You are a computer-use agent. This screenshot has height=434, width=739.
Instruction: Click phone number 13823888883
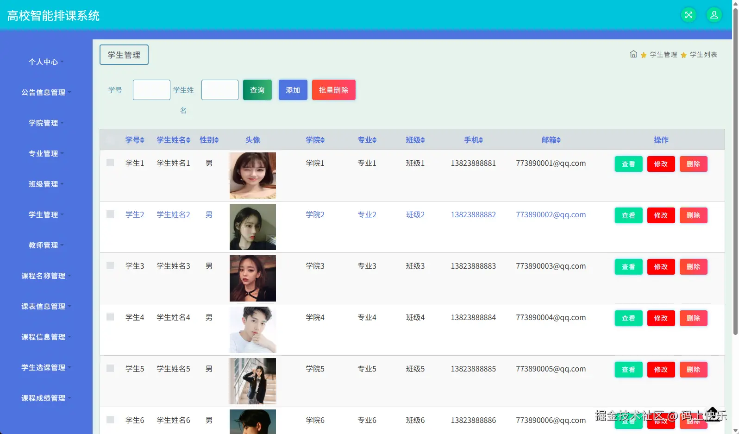pos(473,266)
